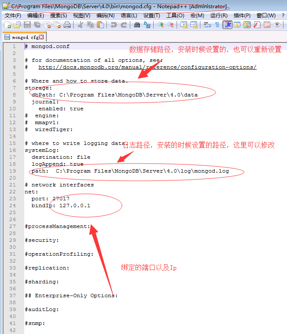Click the Open file folder icon
The height and width of the screenshot is (334, 287).
click(x=17, y=25)
